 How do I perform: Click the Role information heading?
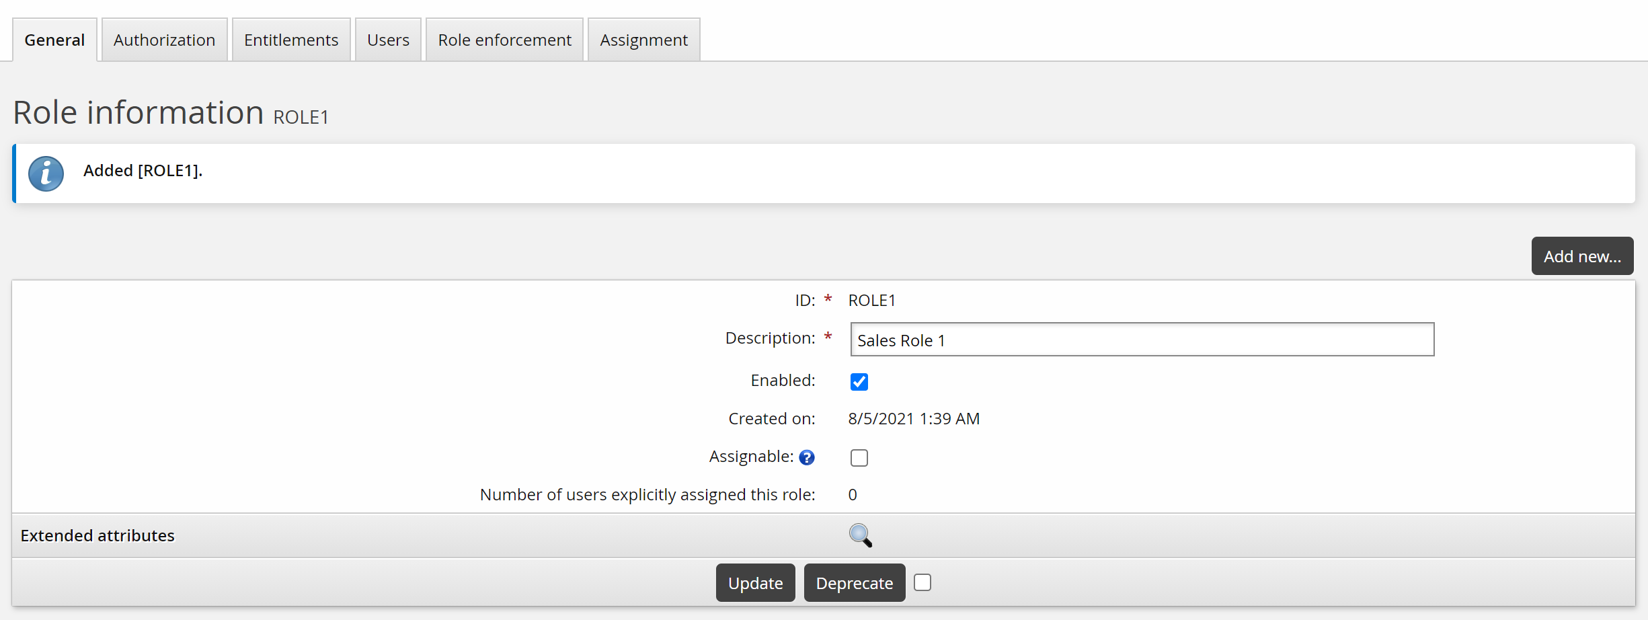139,112
